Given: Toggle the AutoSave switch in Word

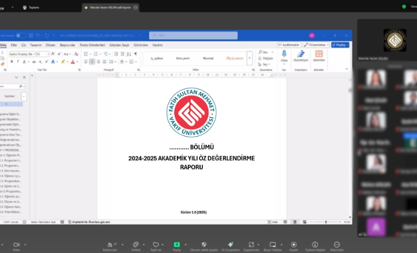Looking at the screenshot, I should coord(21,35).
